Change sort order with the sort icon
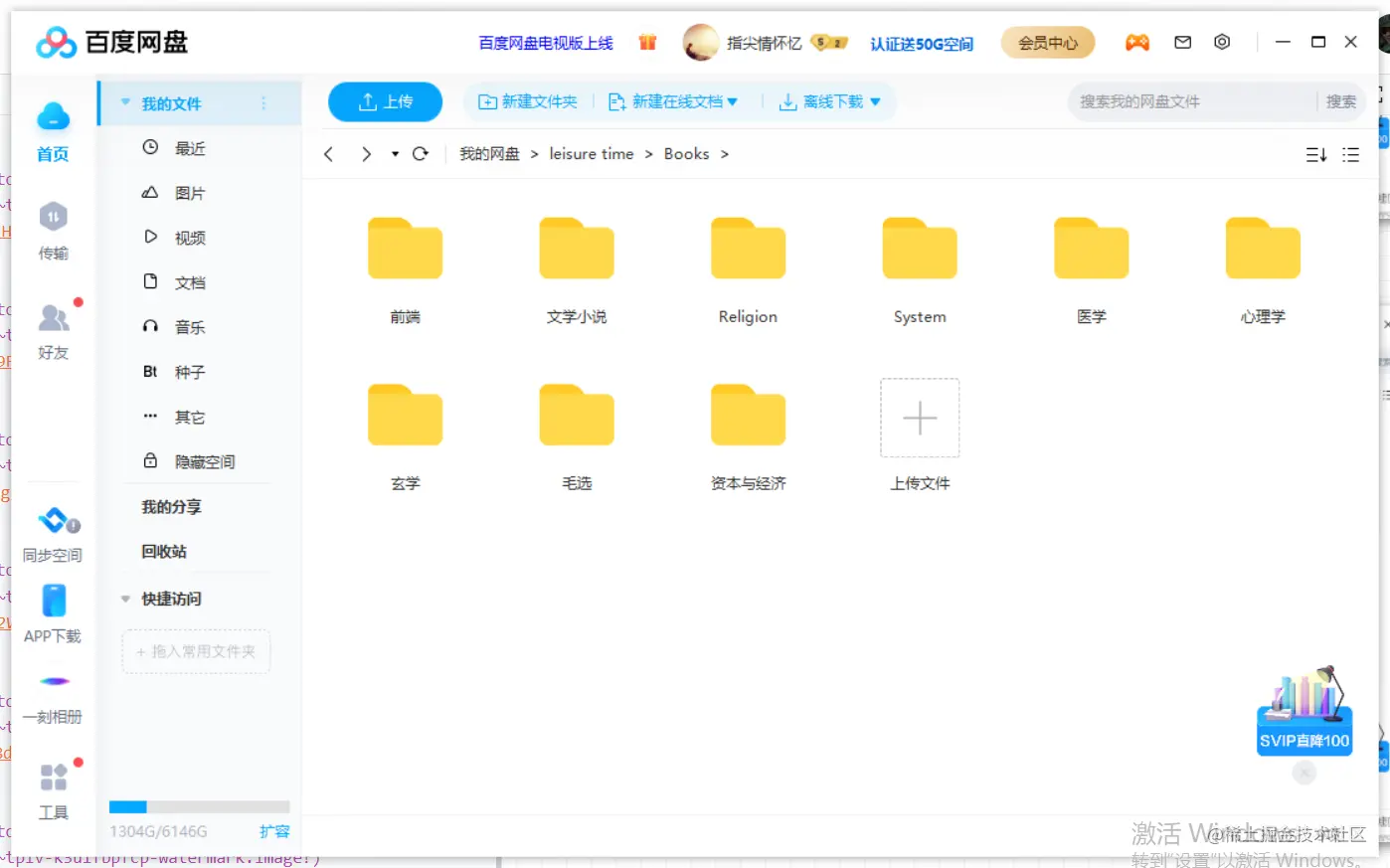The image size is (1390, 868). click(x=1315, y=155)
